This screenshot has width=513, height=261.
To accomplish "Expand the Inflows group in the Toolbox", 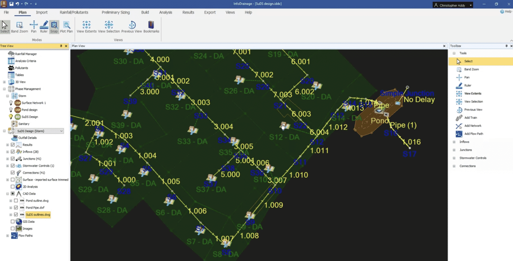I will (x=454, y=142).
